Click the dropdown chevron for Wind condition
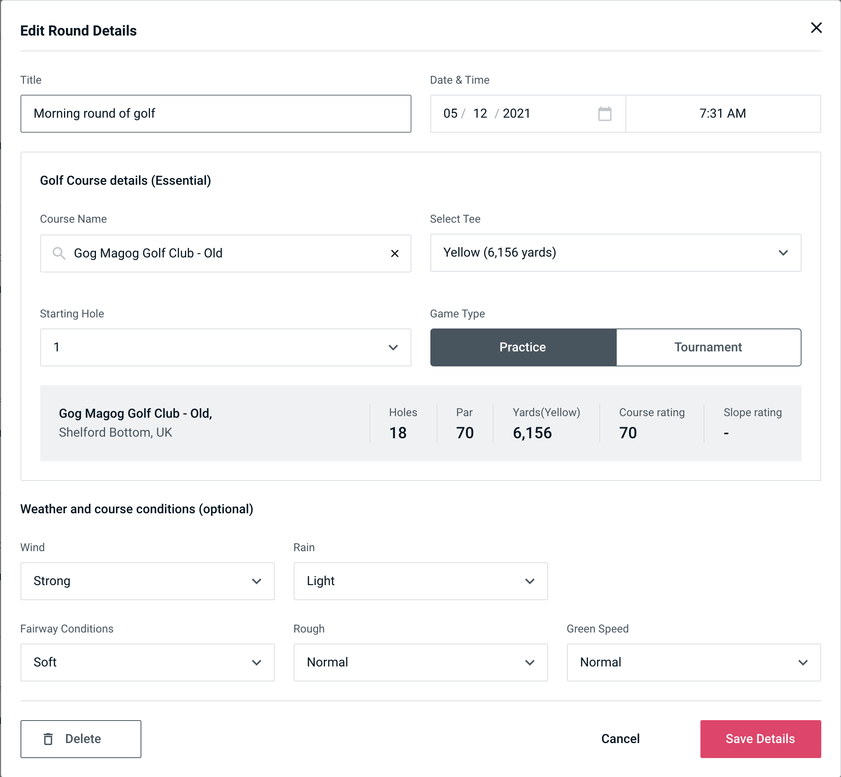 click(256, 582)
